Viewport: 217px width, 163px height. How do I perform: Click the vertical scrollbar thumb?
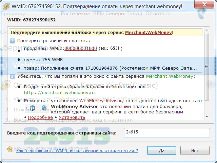pos(206,67)
